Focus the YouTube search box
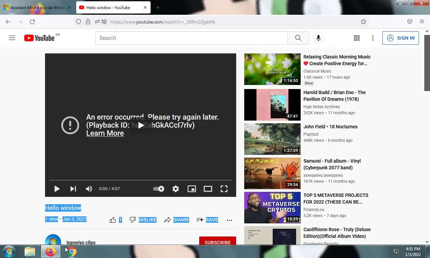This screenshot has width=430, height=258. click(x=191, y=38)
